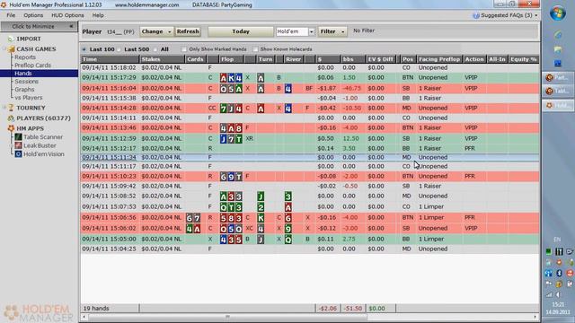The height and width of the screenshot is (323, 575).
Task: Click the Windows Start orb
Action: coord(558,13)
